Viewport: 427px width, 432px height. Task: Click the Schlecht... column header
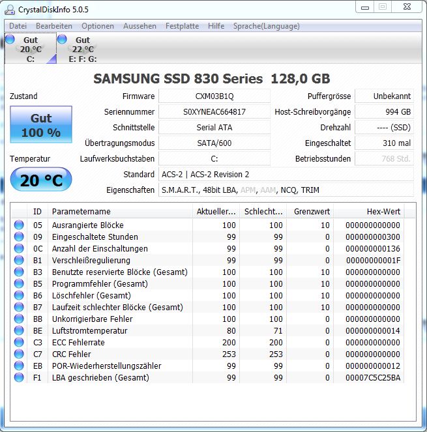pos(263,211)
